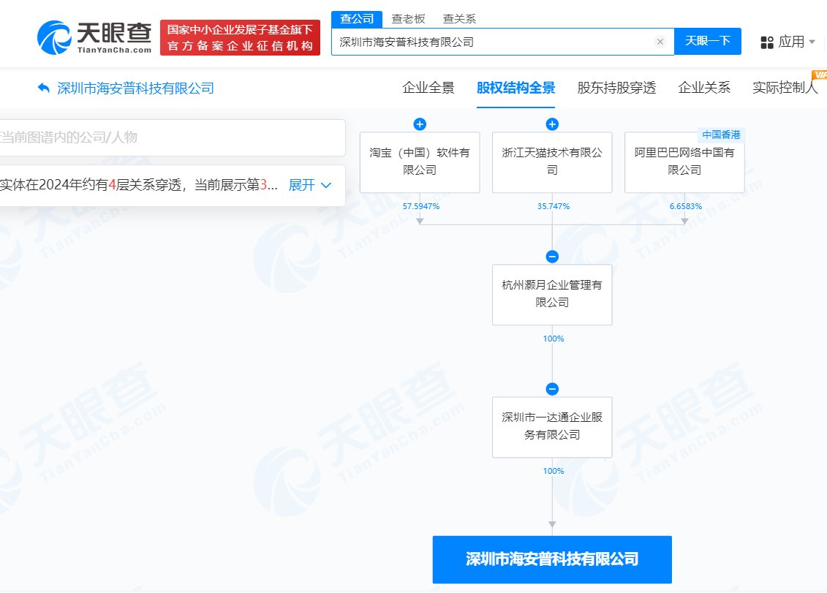Expand shareholders above 淘宝（中国）软件有限公司
827x593 pixels.
(420, 124)
